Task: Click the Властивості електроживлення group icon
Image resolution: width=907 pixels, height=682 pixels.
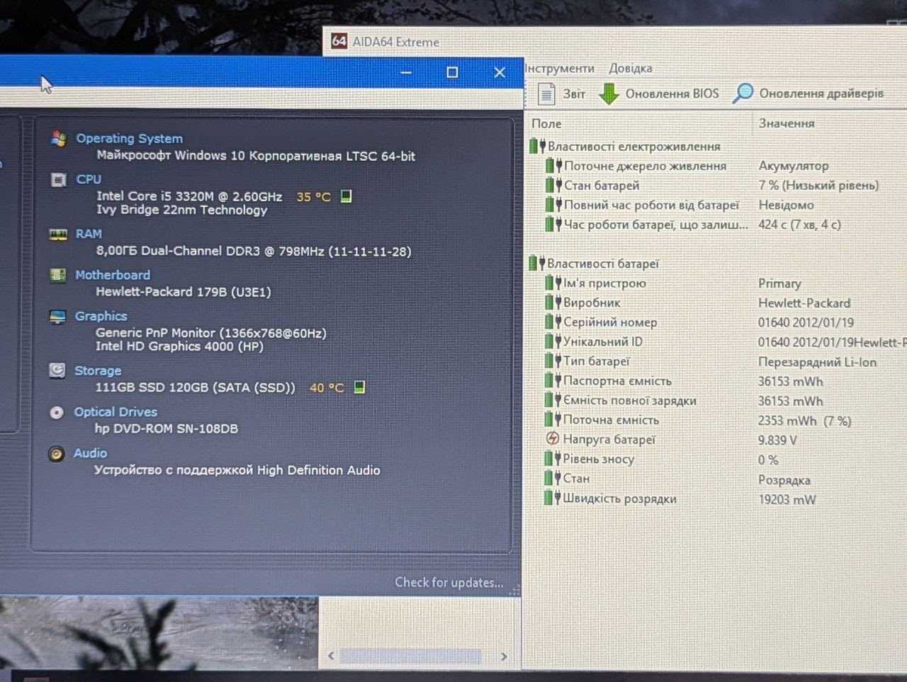Action: (x=537, y=147)
